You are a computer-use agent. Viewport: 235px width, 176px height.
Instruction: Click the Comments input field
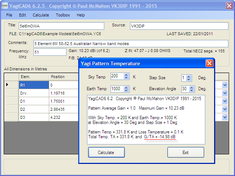[x=131, y=44]
